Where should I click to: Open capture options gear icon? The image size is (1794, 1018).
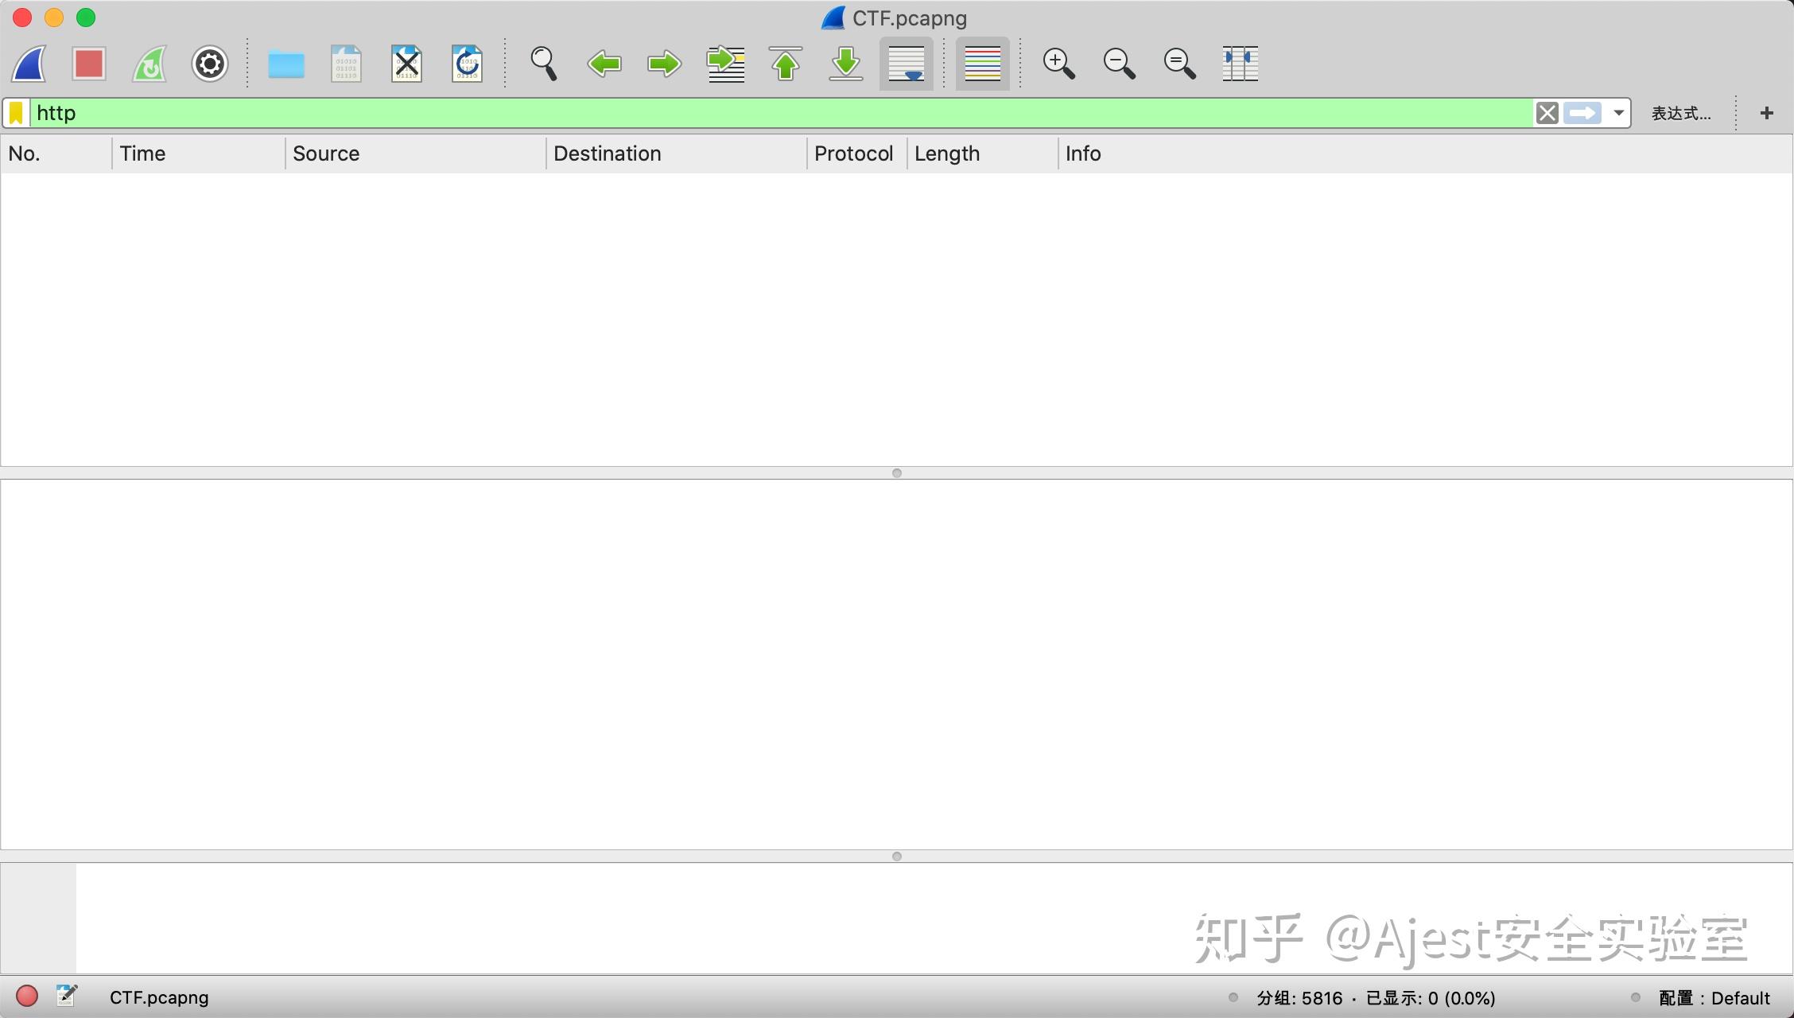pyautogui.click(x=210, y=64)
